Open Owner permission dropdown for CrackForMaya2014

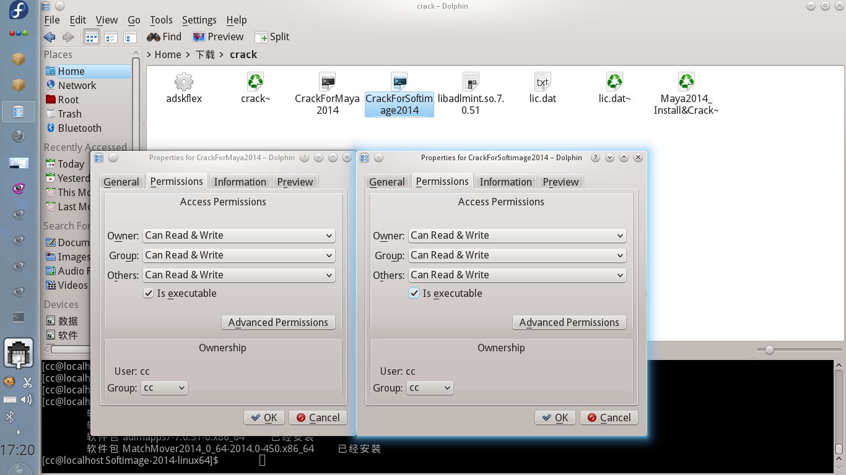click(238, 236)
